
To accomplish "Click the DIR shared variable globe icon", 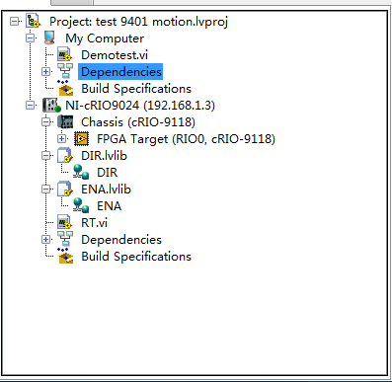I will click(x=81, y=172).
